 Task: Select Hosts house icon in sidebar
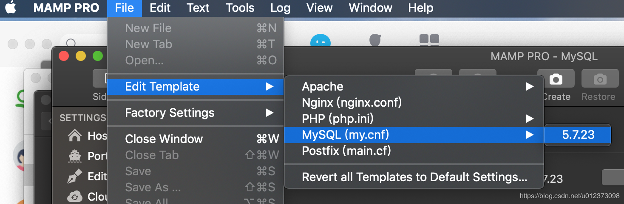(x=75, y=136)
